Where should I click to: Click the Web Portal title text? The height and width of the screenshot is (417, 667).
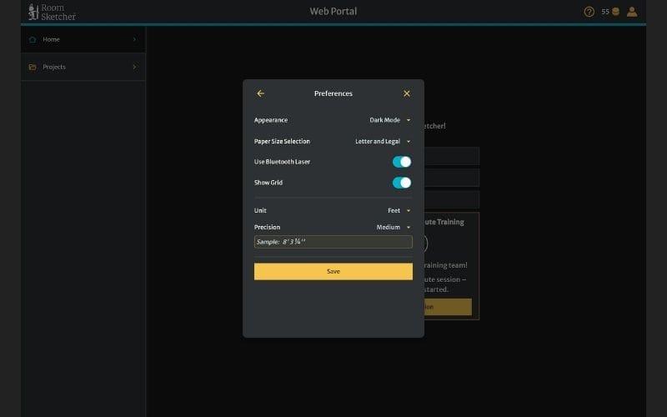[x=333, y=12]
